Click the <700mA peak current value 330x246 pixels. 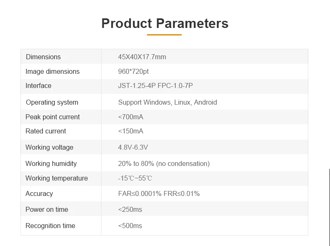[131, 117]
